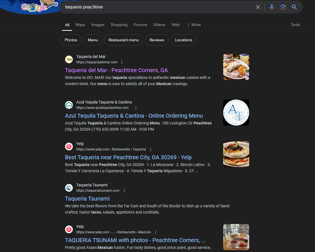Open options dots next to taqueriadelmar.com
Image resolution: width=315 pixels, height=252 pixels.
click(122, 62)
